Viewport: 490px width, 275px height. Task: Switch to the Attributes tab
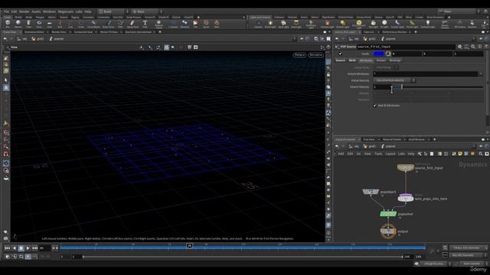tap(366, 60)
